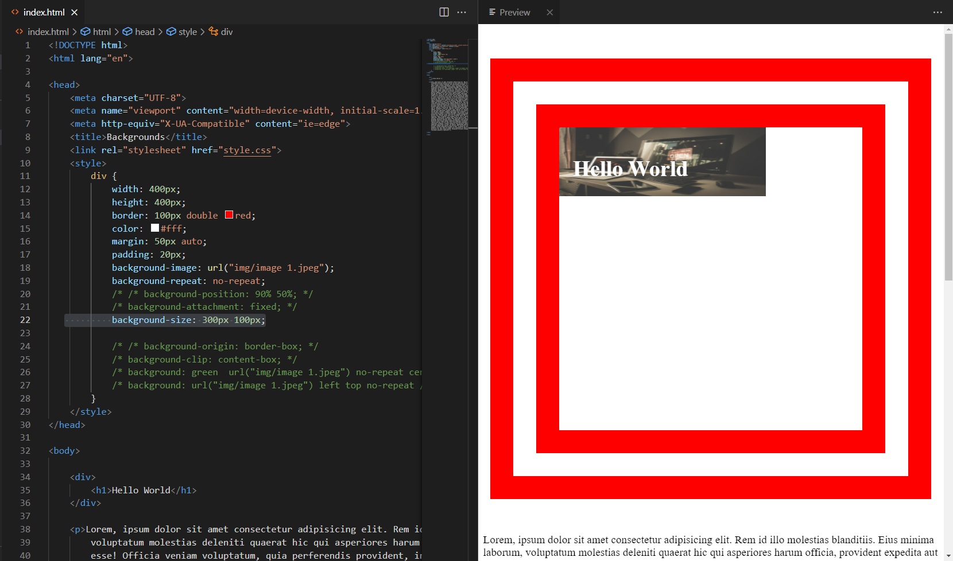953x561 pixels.
Task: Click the white #fff color swatch
Action: [x=155, y=228]
